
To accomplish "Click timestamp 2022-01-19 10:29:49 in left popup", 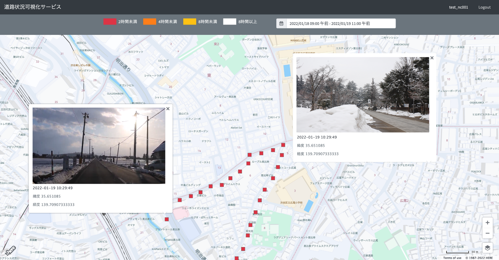I will [53, 188].
